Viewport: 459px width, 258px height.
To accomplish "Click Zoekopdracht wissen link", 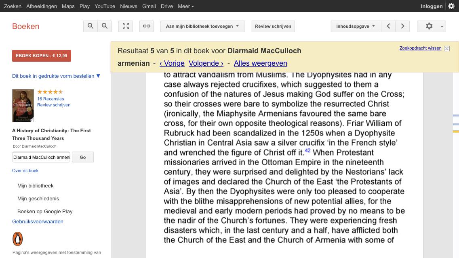I will (420, 48).
